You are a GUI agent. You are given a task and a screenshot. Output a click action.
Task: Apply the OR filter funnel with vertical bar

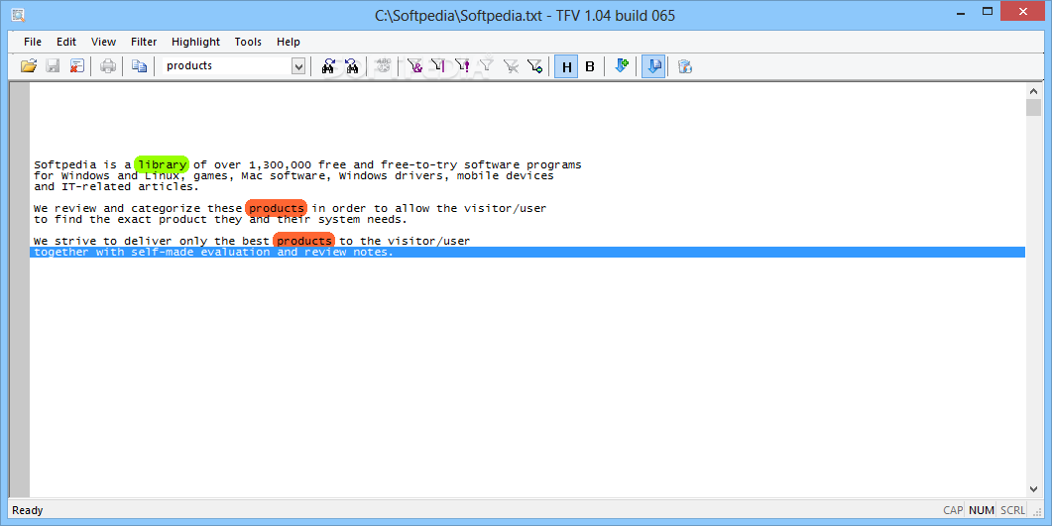[438, 65]
